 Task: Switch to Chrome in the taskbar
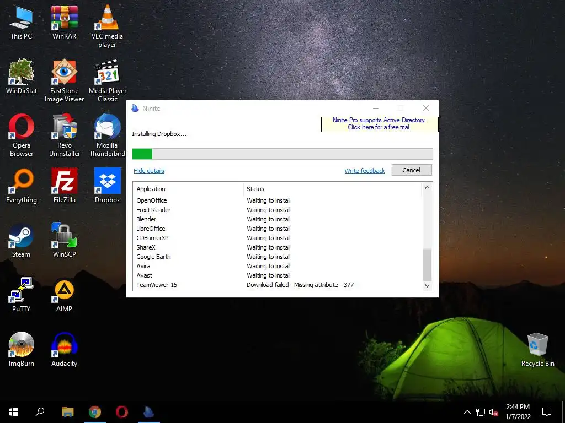95,412
